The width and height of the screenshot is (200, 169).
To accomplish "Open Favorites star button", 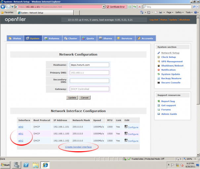I will coord(7,12).
